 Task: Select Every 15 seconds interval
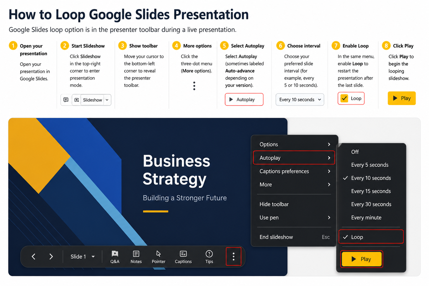[371, 191]
